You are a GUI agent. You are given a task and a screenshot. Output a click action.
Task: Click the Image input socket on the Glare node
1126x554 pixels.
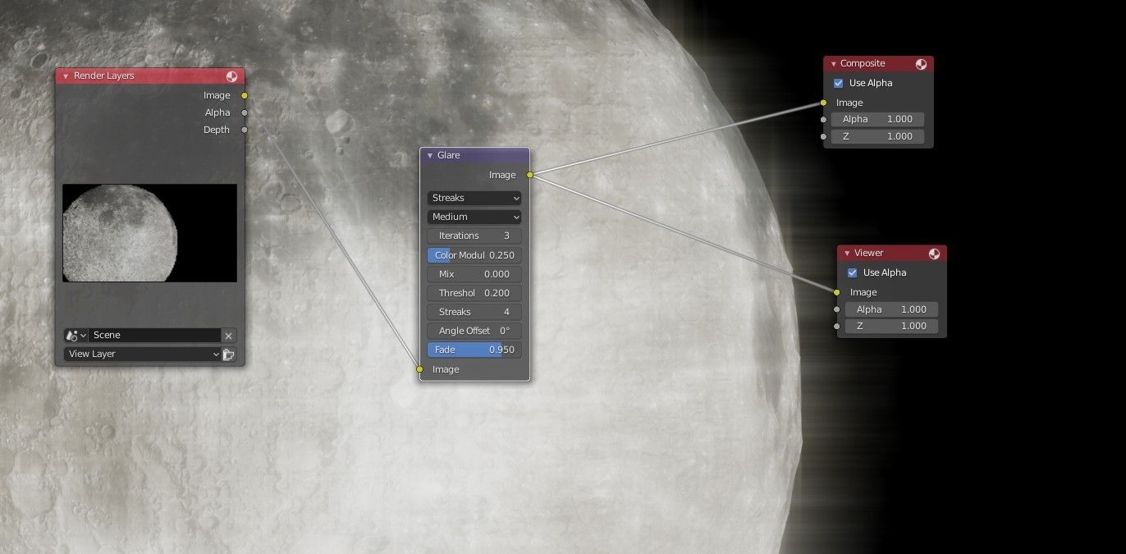(419, 369)
